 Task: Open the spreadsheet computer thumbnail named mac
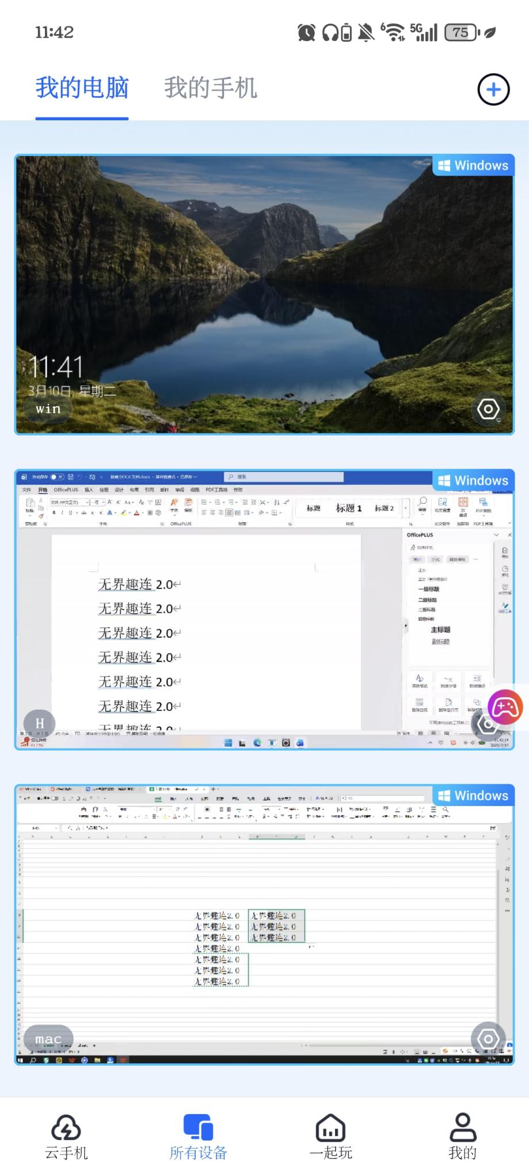coord(259,933)
